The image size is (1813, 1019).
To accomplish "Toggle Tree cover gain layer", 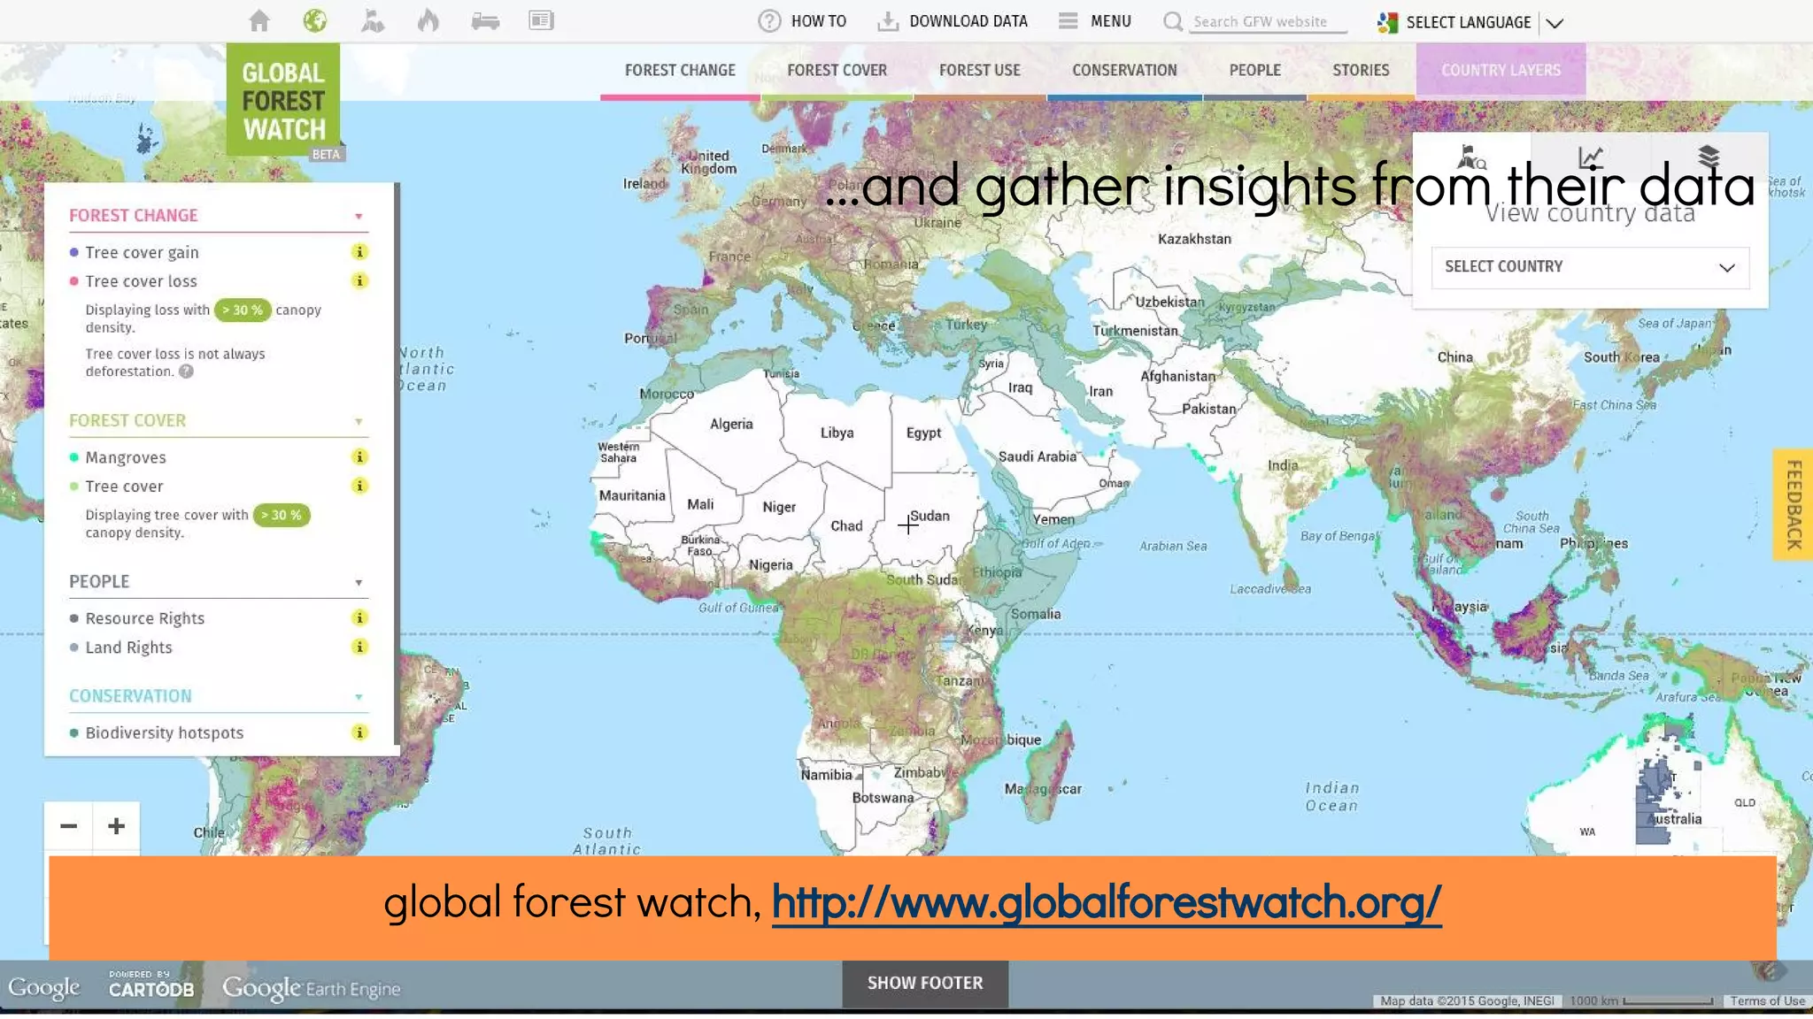I will pyautogui.click(x=134, y=252).
